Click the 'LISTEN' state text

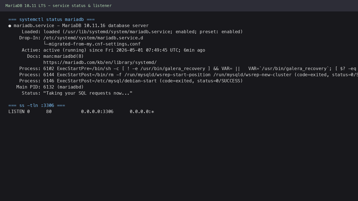pyautogui.click(x=17, y=112)
